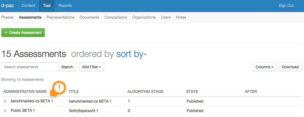The height and width of the screenshot is (117, 304).
Task: Click the Search button
Action: (x=67, y=67)
